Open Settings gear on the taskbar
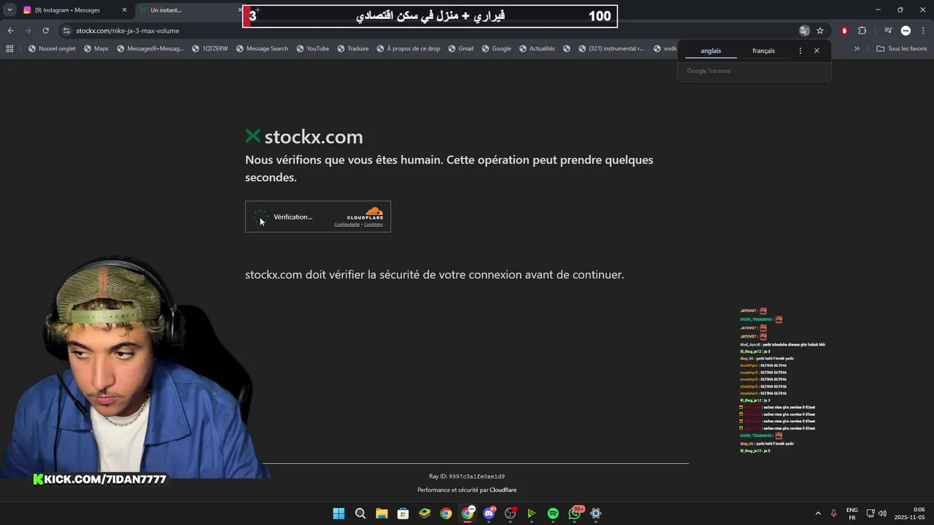934x525 pixels. coord(595,513)
